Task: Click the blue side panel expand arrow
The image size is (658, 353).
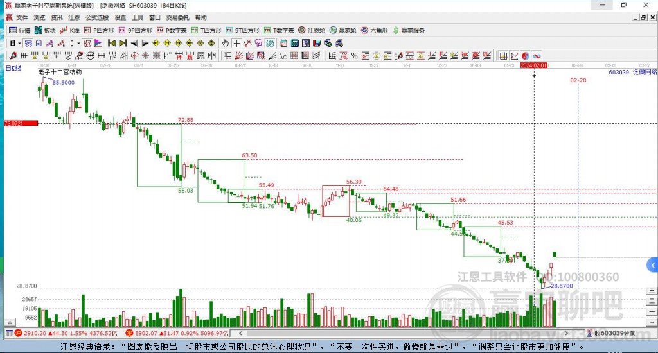Action: 653,265
